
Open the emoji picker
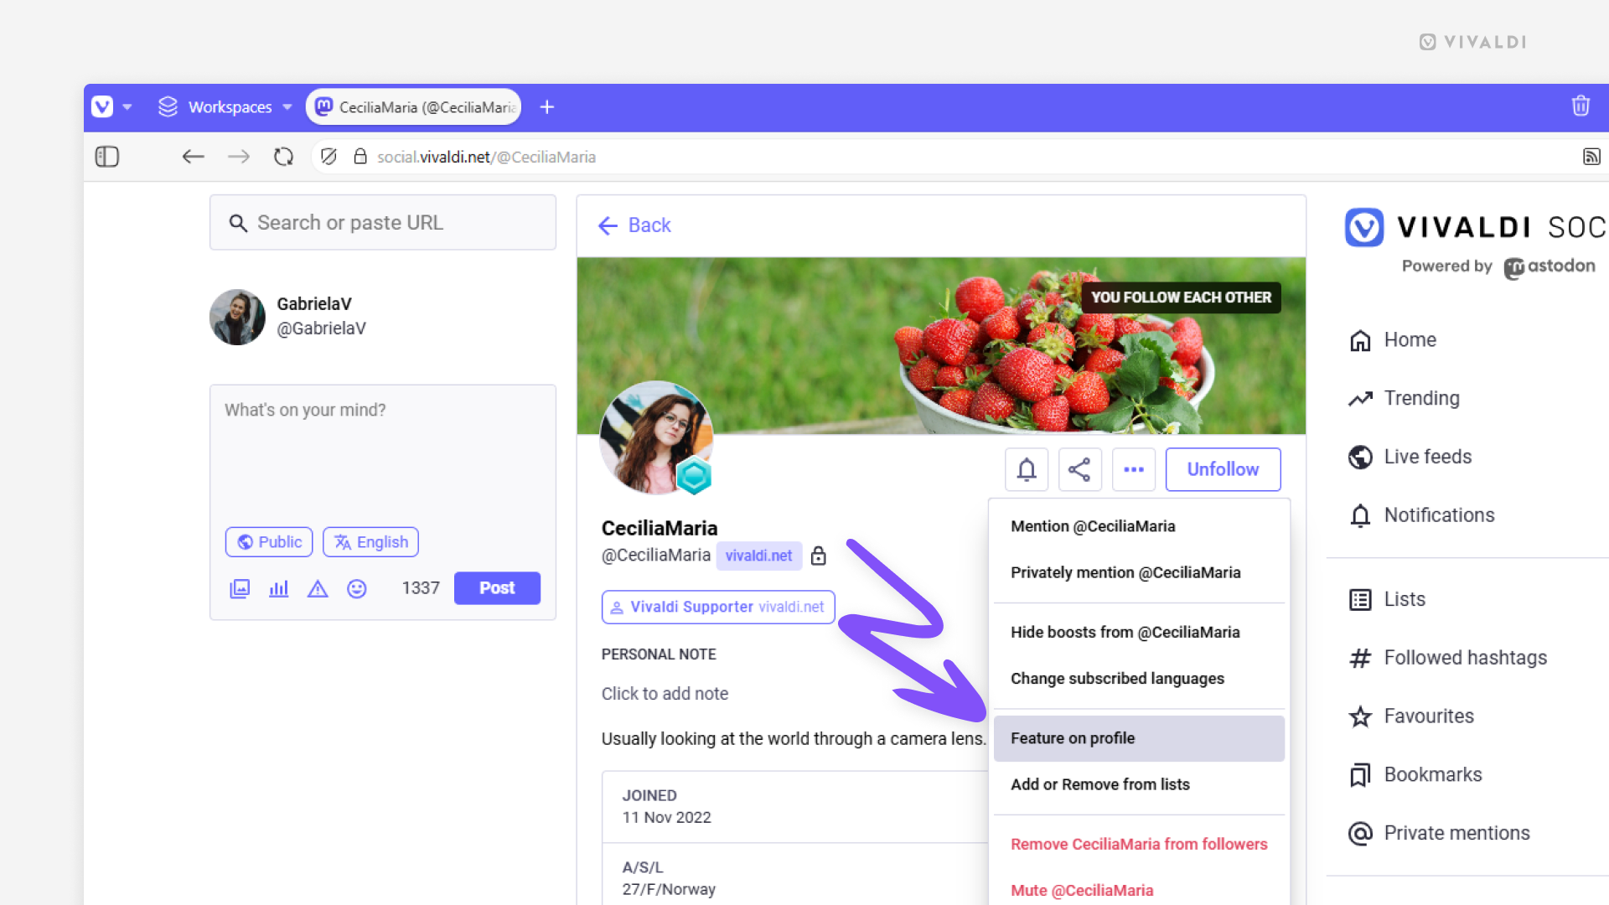point(357,589)
